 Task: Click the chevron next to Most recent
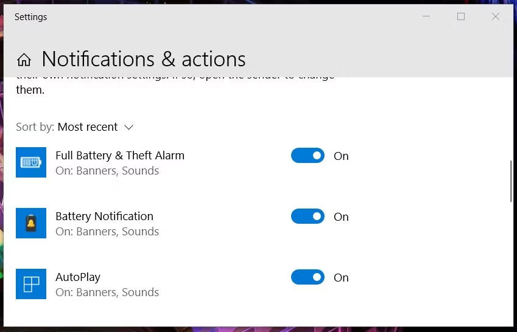point(128,127)
